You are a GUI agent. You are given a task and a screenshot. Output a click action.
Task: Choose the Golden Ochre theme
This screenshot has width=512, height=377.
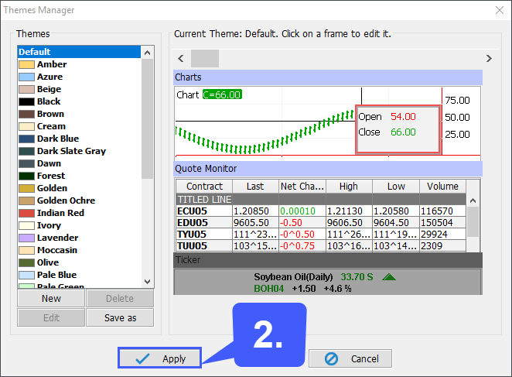click(x=79, y=200)
